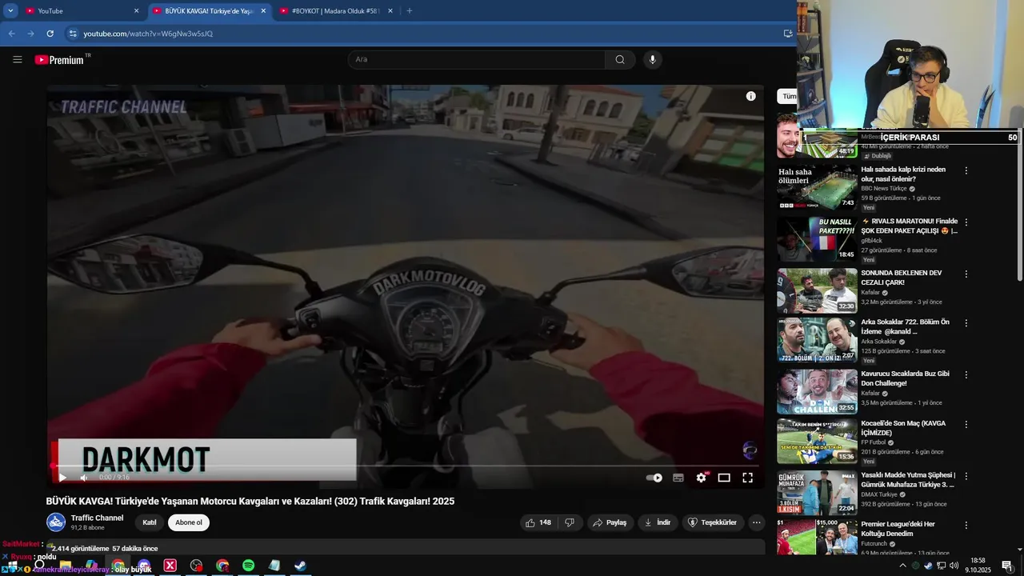This screenshot has height=576, width=1024.
Task: Open the tab search dropdown arrow
Action: [x=10, y=10]
